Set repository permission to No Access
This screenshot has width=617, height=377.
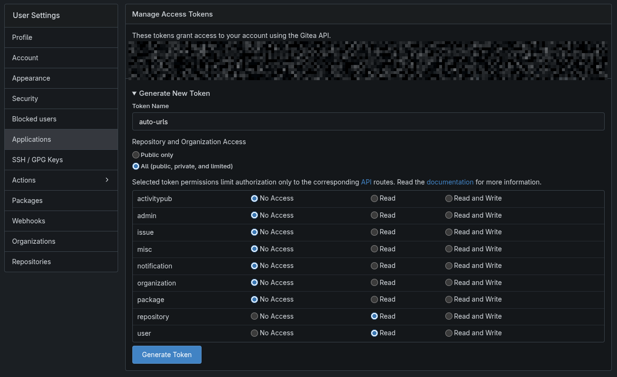255,316
